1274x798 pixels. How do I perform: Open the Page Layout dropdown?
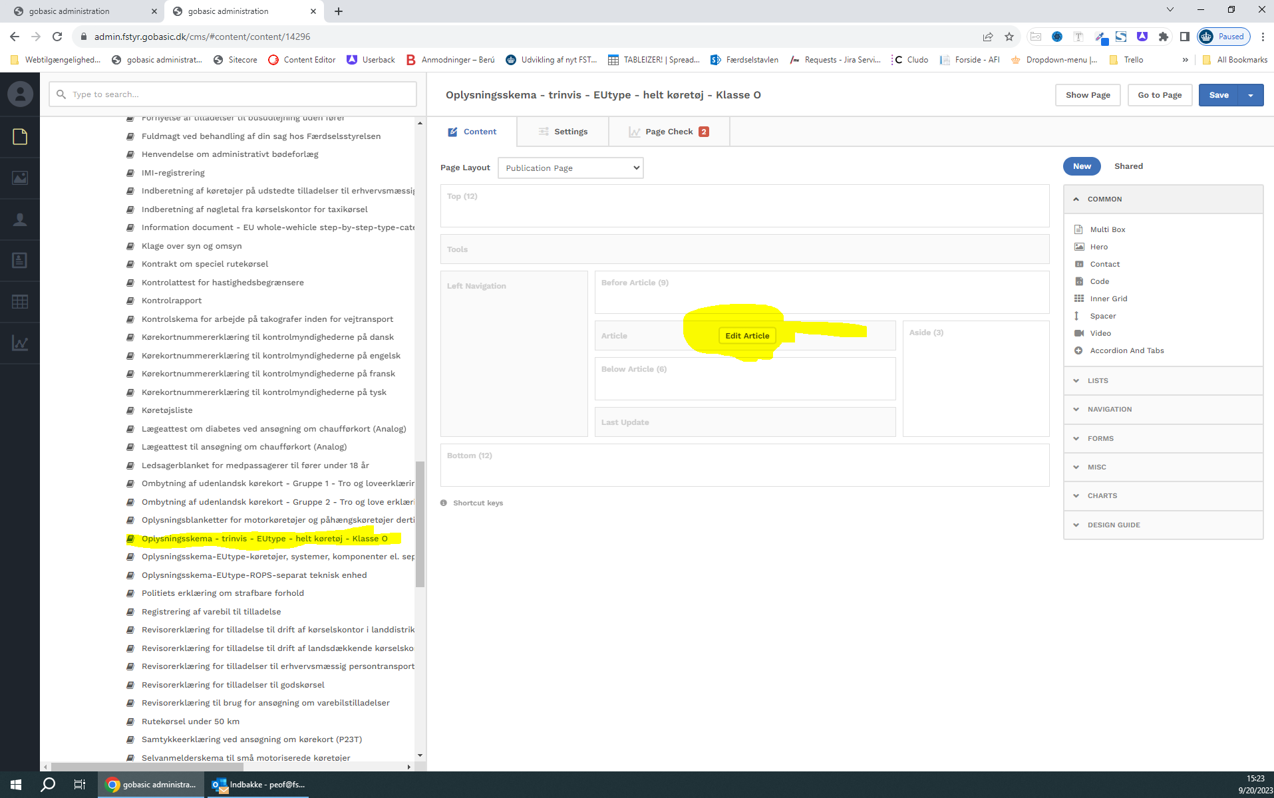click(x=570, y=168)
